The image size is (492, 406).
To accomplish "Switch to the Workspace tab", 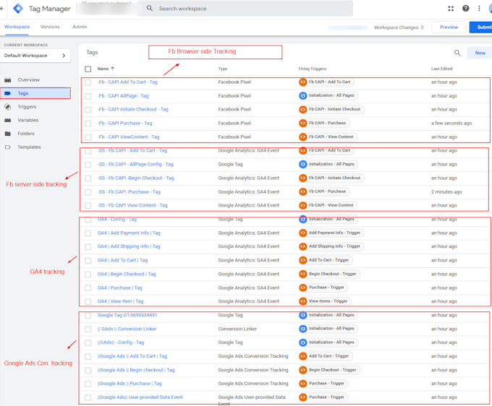I will 17,27.
